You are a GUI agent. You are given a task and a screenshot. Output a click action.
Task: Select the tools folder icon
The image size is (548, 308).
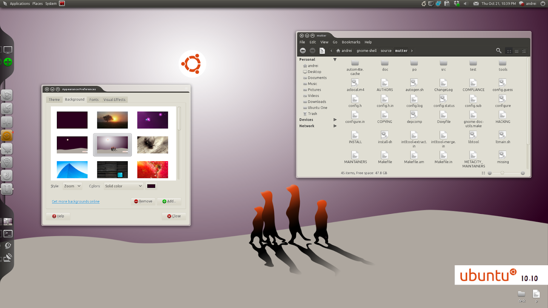[502, 63]
